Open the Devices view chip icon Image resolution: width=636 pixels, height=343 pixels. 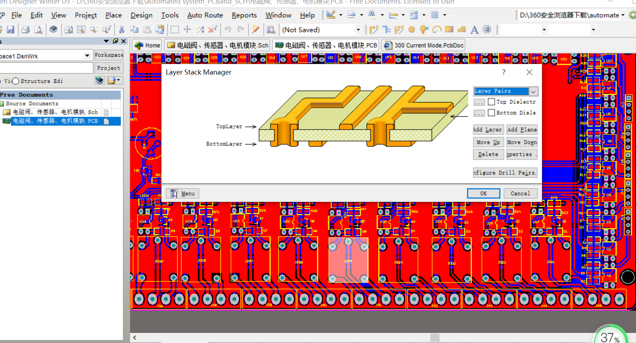[x=53, y=29]
